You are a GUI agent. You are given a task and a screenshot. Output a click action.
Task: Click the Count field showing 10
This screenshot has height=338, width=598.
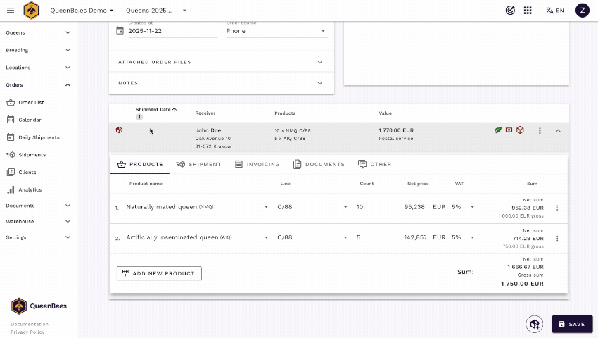pos(376,207)
